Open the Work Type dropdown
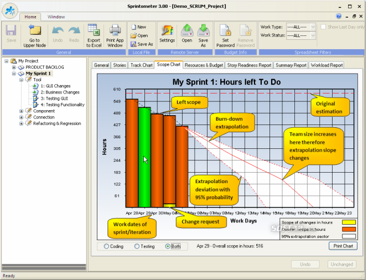Screen dimensions: 368x280 (313, 27)
